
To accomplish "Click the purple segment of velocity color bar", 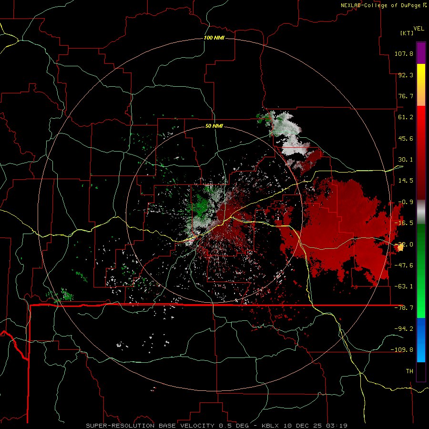I will 421,53.
